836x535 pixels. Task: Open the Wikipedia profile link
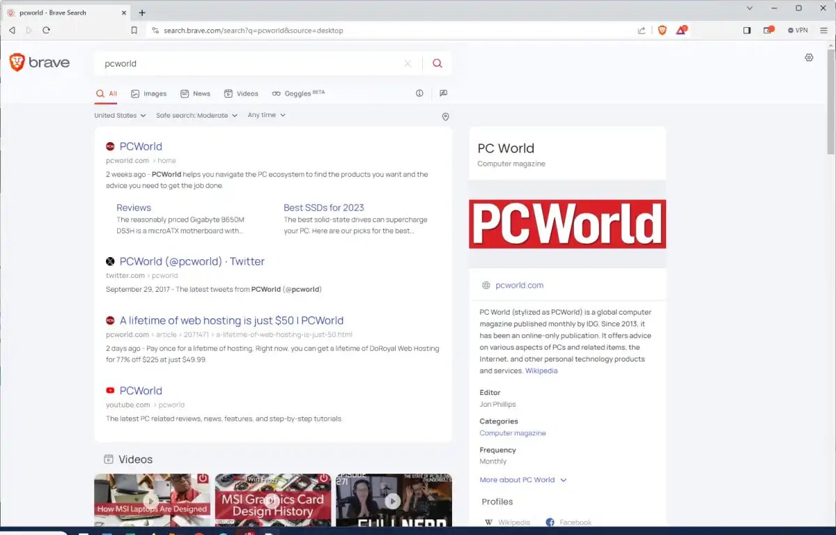tap(507, 522)
